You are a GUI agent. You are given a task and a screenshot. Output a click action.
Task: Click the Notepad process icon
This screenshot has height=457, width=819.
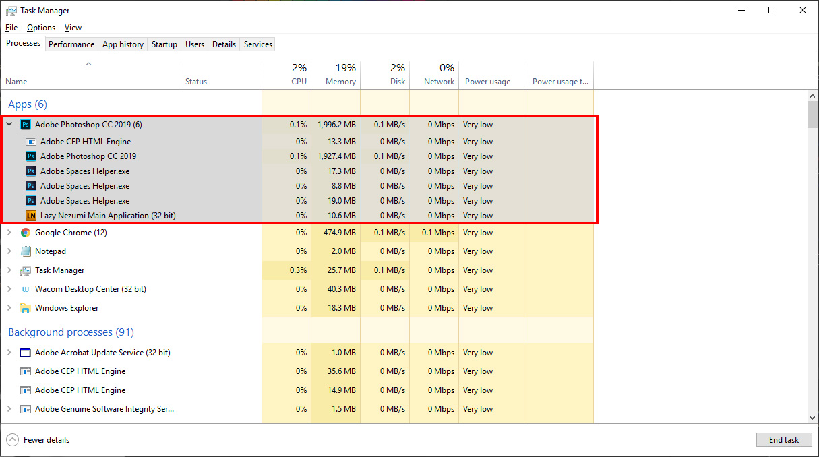26,251
